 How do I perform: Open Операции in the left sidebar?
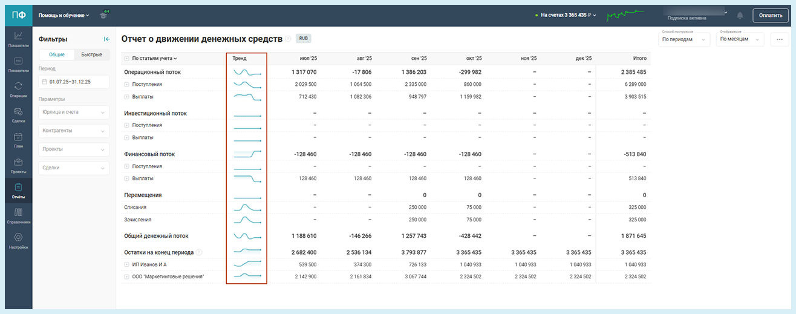18,89
